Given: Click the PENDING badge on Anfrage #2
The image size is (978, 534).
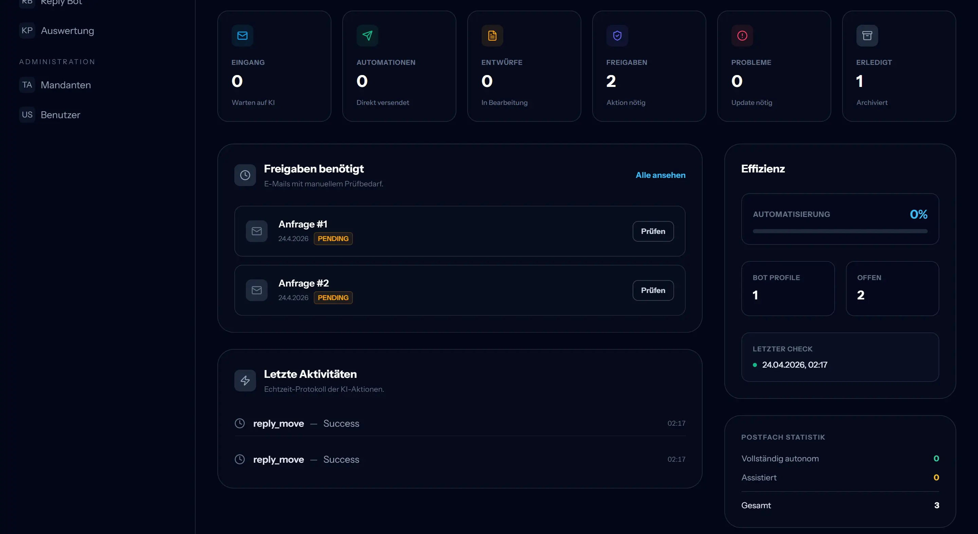Looking at the screenshot, I should pyautogui.click(x=333, y=298).
